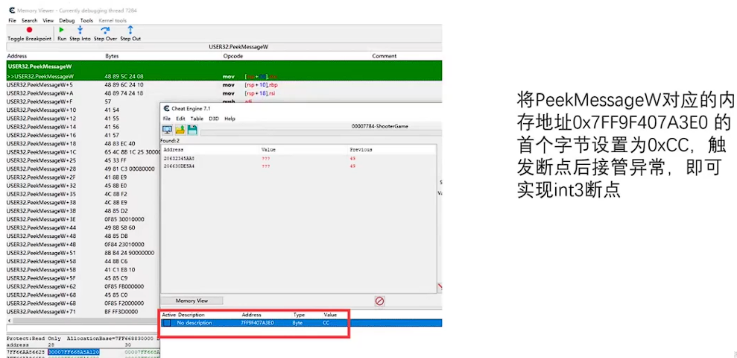The image size is (737, 358).
Task: Open the Tools menu in Memory Viewer
Action: (x=86, y=20)
